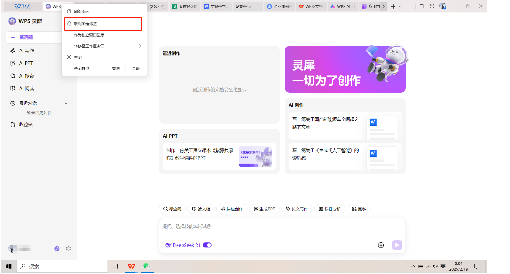The width and height of the screenshot is (510, 274).
Task: Switch to the WPS AI tab
Action: click(x=342, y=6)
